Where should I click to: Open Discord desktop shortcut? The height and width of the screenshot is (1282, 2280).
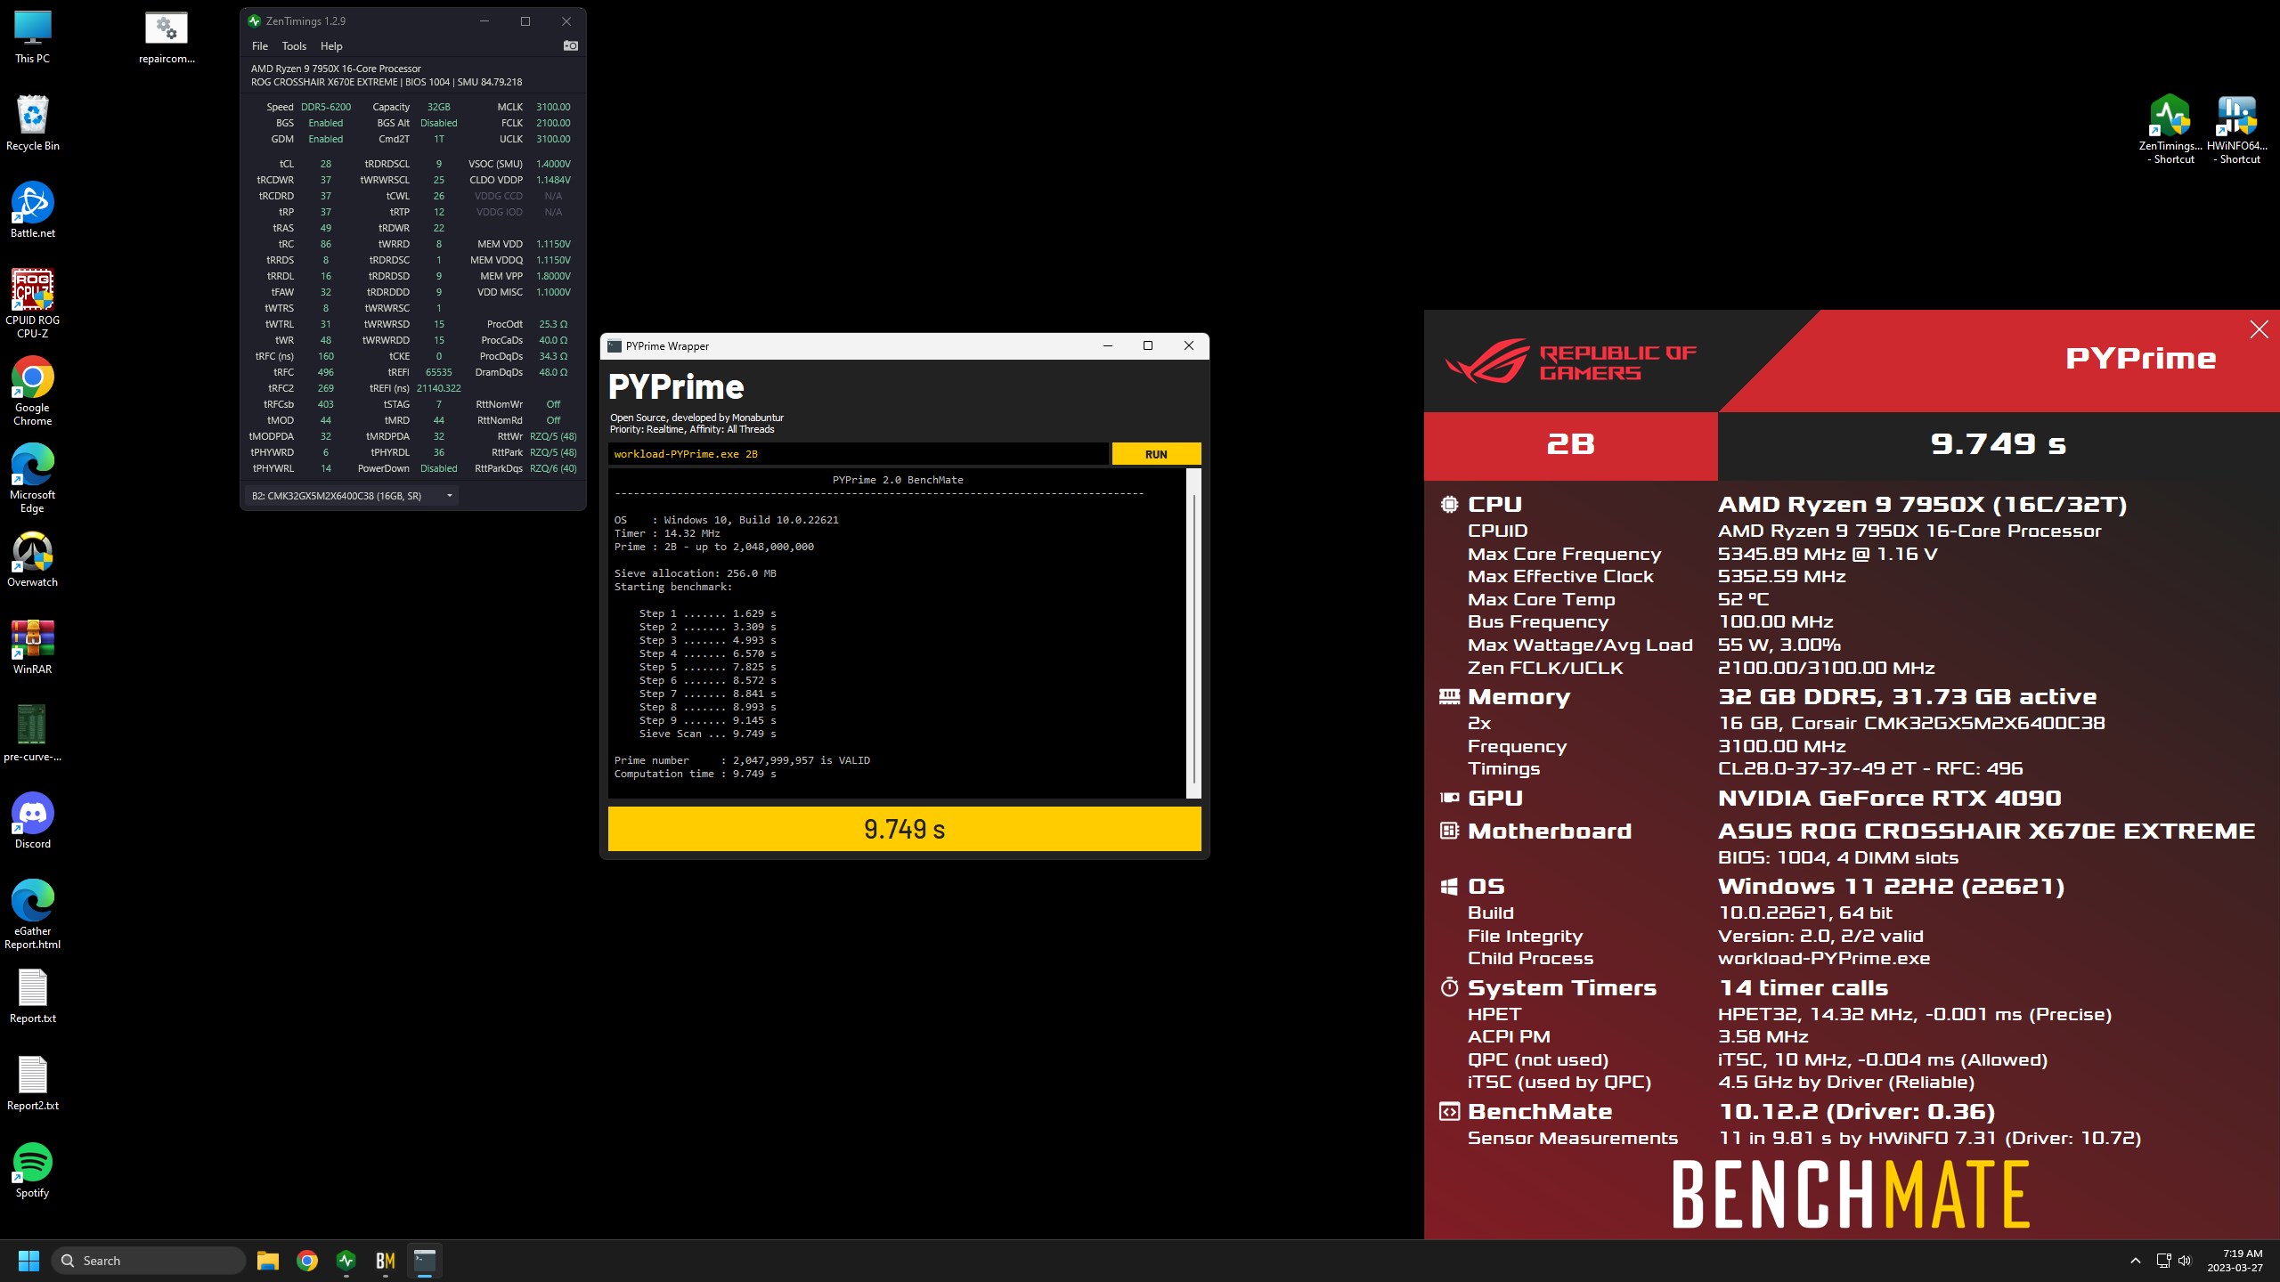(x=33, y=821)
